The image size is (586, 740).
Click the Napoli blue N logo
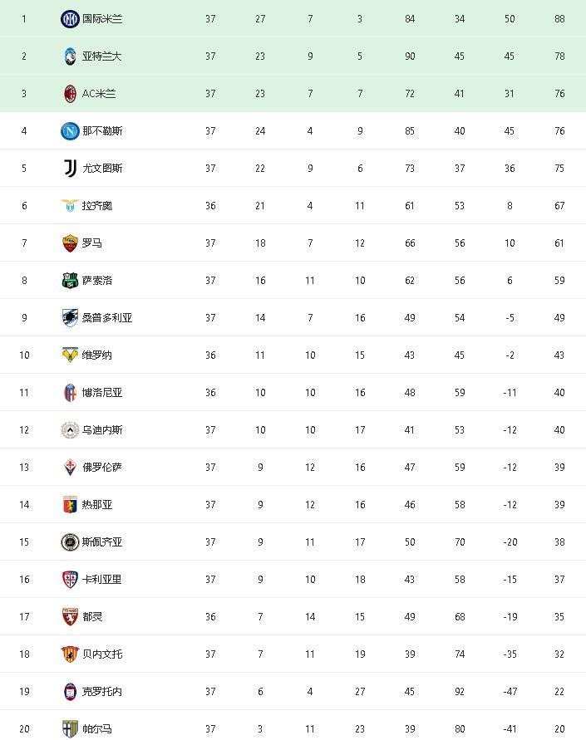(70, 130)
